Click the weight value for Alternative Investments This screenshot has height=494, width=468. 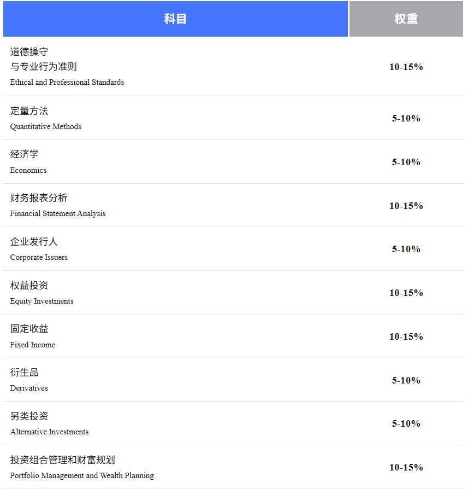pyautogui.click(x=406, y=423)
